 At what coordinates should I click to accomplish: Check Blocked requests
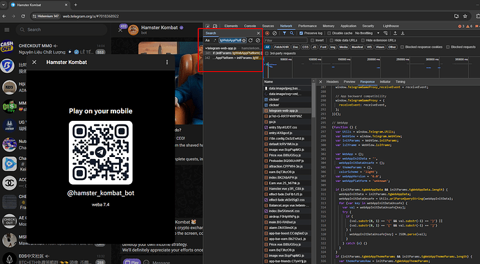[x=448, y=47]
